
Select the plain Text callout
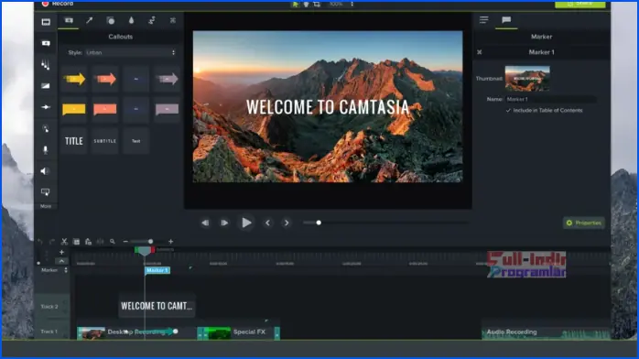coord(136,141)
